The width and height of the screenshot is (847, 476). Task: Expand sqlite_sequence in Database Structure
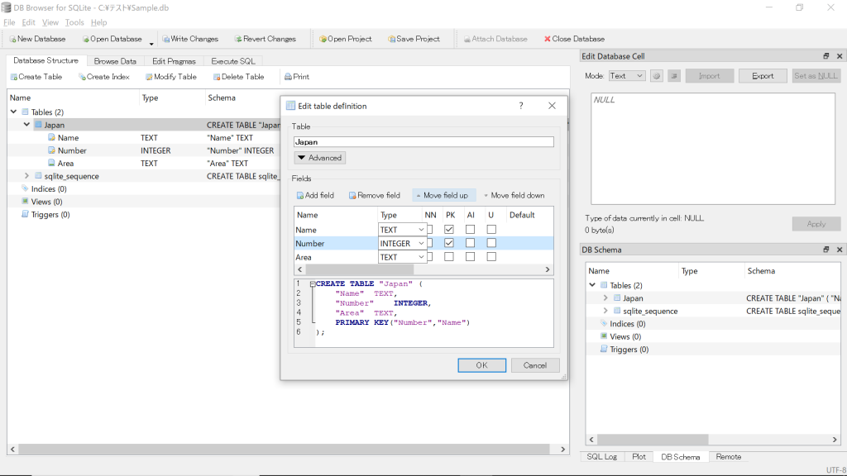coord(26,176)
